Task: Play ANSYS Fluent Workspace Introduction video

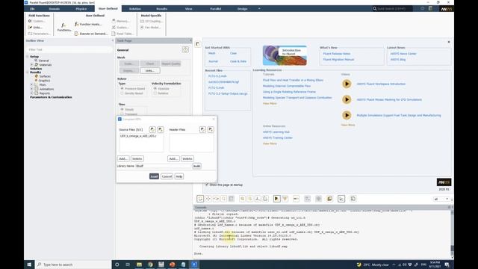Action: coord(347,84)
